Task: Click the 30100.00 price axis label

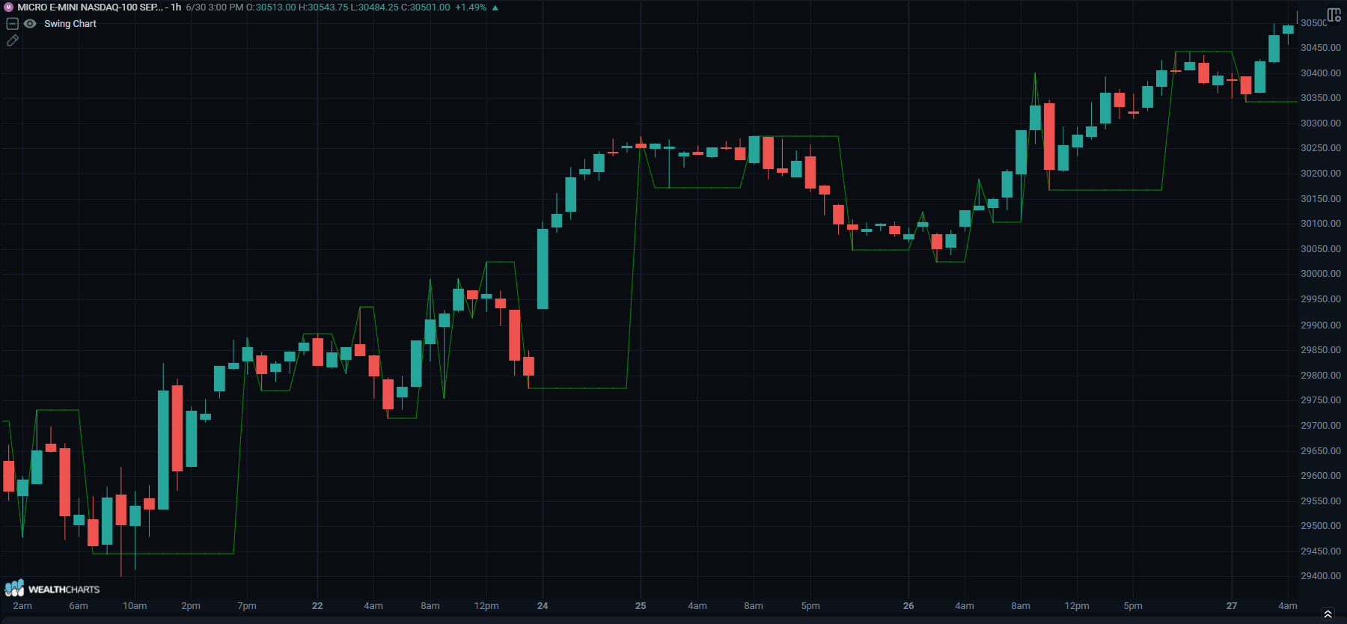Action: click(x=1321, y=224)
